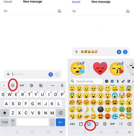Viewport: 134px width, 136px height.
Task: Expand the three-dots more options on keyboard
Action: click(53, 85)
